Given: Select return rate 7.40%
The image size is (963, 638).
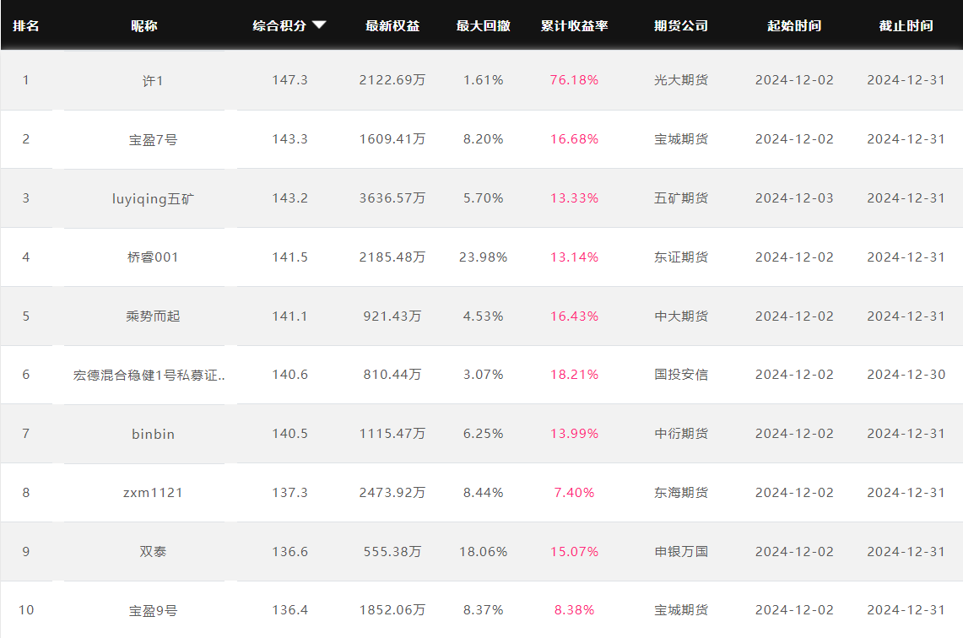Looking at the screenshot, I should point(574,492).
